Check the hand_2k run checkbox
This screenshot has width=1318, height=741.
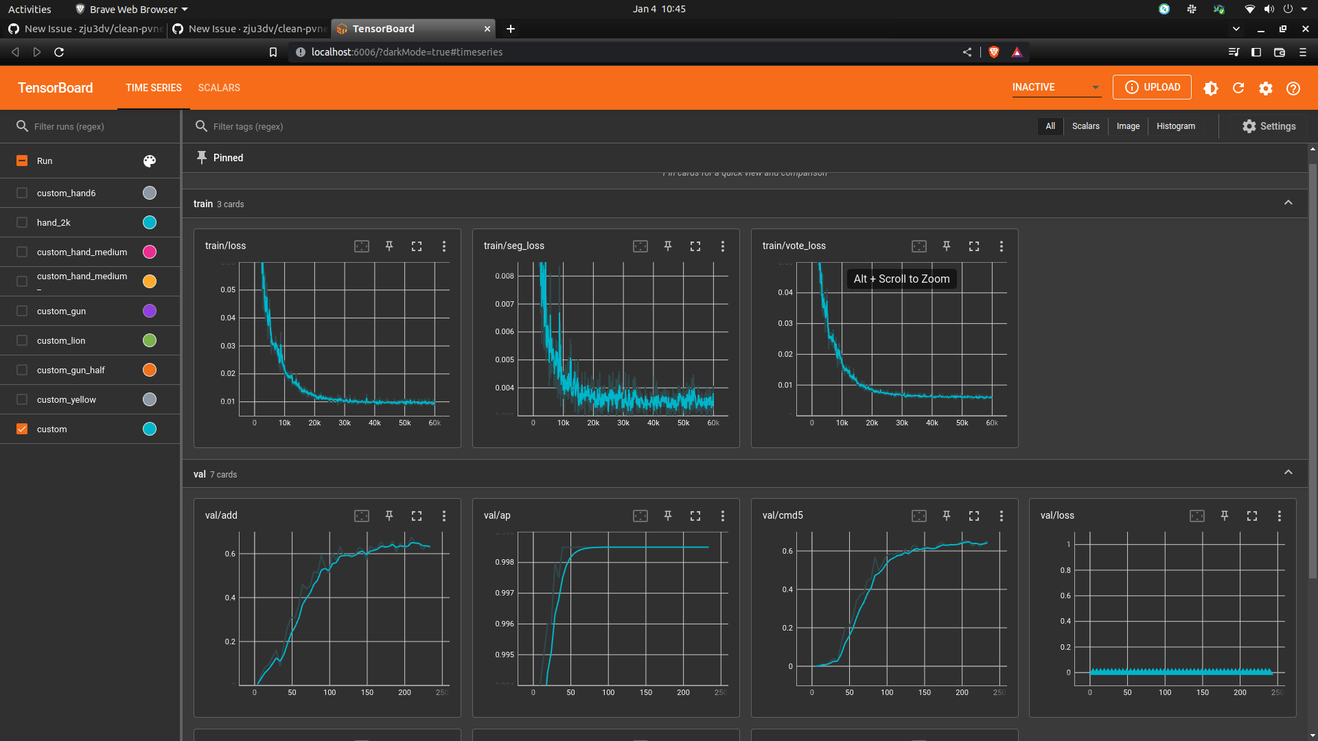[22, 222]
